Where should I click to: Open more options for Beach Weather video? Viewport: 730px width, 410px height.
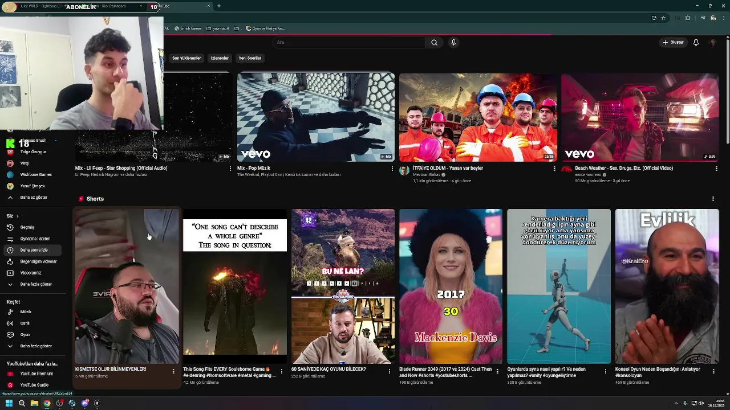(716, 169)
